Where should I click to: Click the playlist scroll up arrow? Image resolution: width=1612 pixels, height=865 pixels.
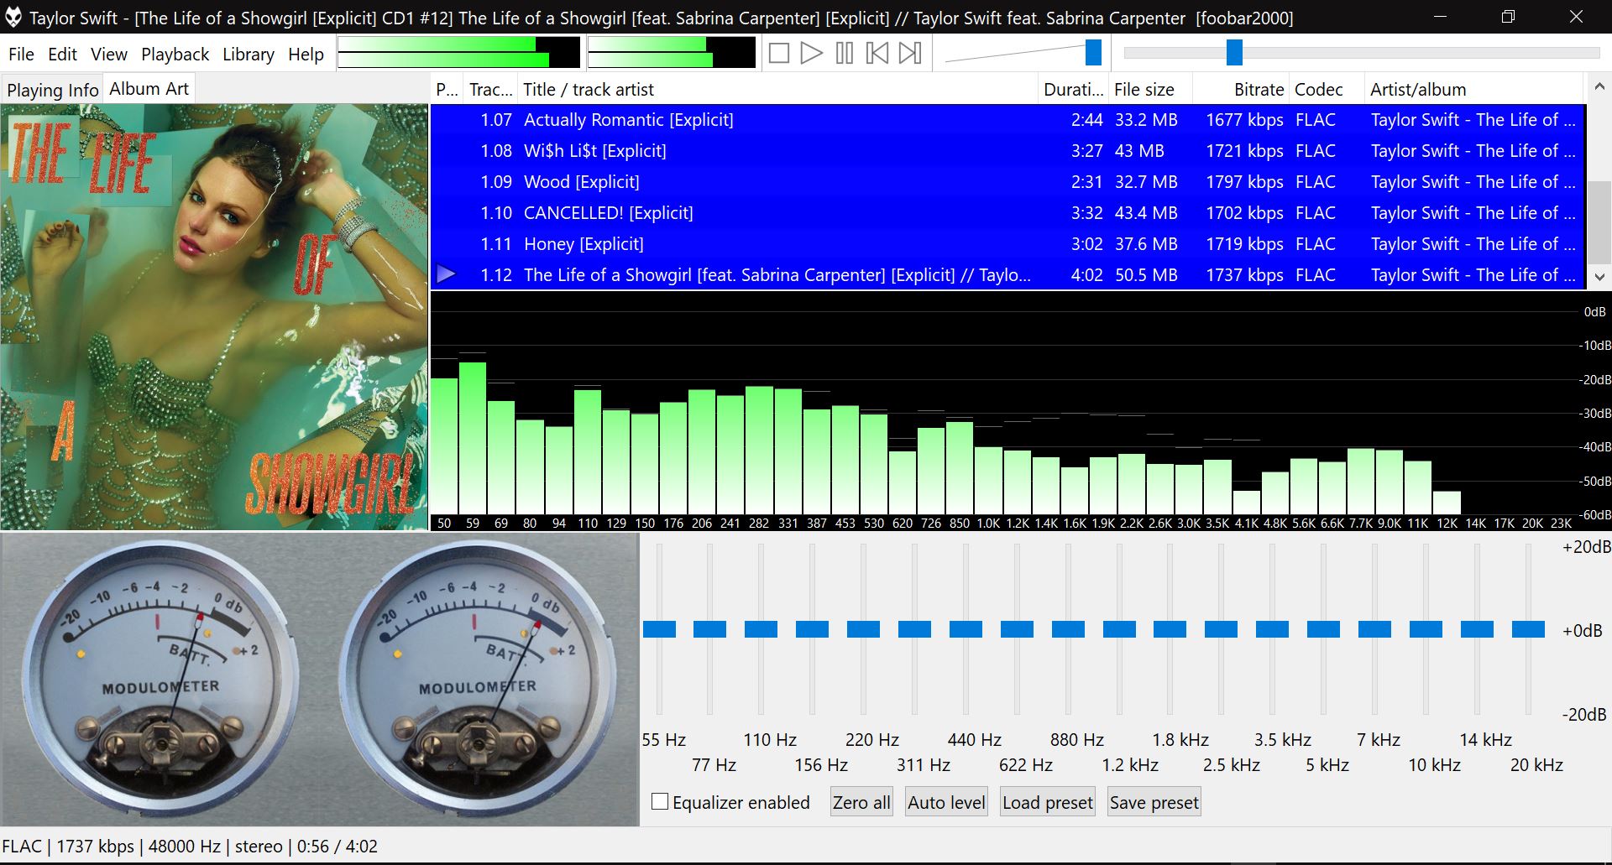(x=1599, y=86)
